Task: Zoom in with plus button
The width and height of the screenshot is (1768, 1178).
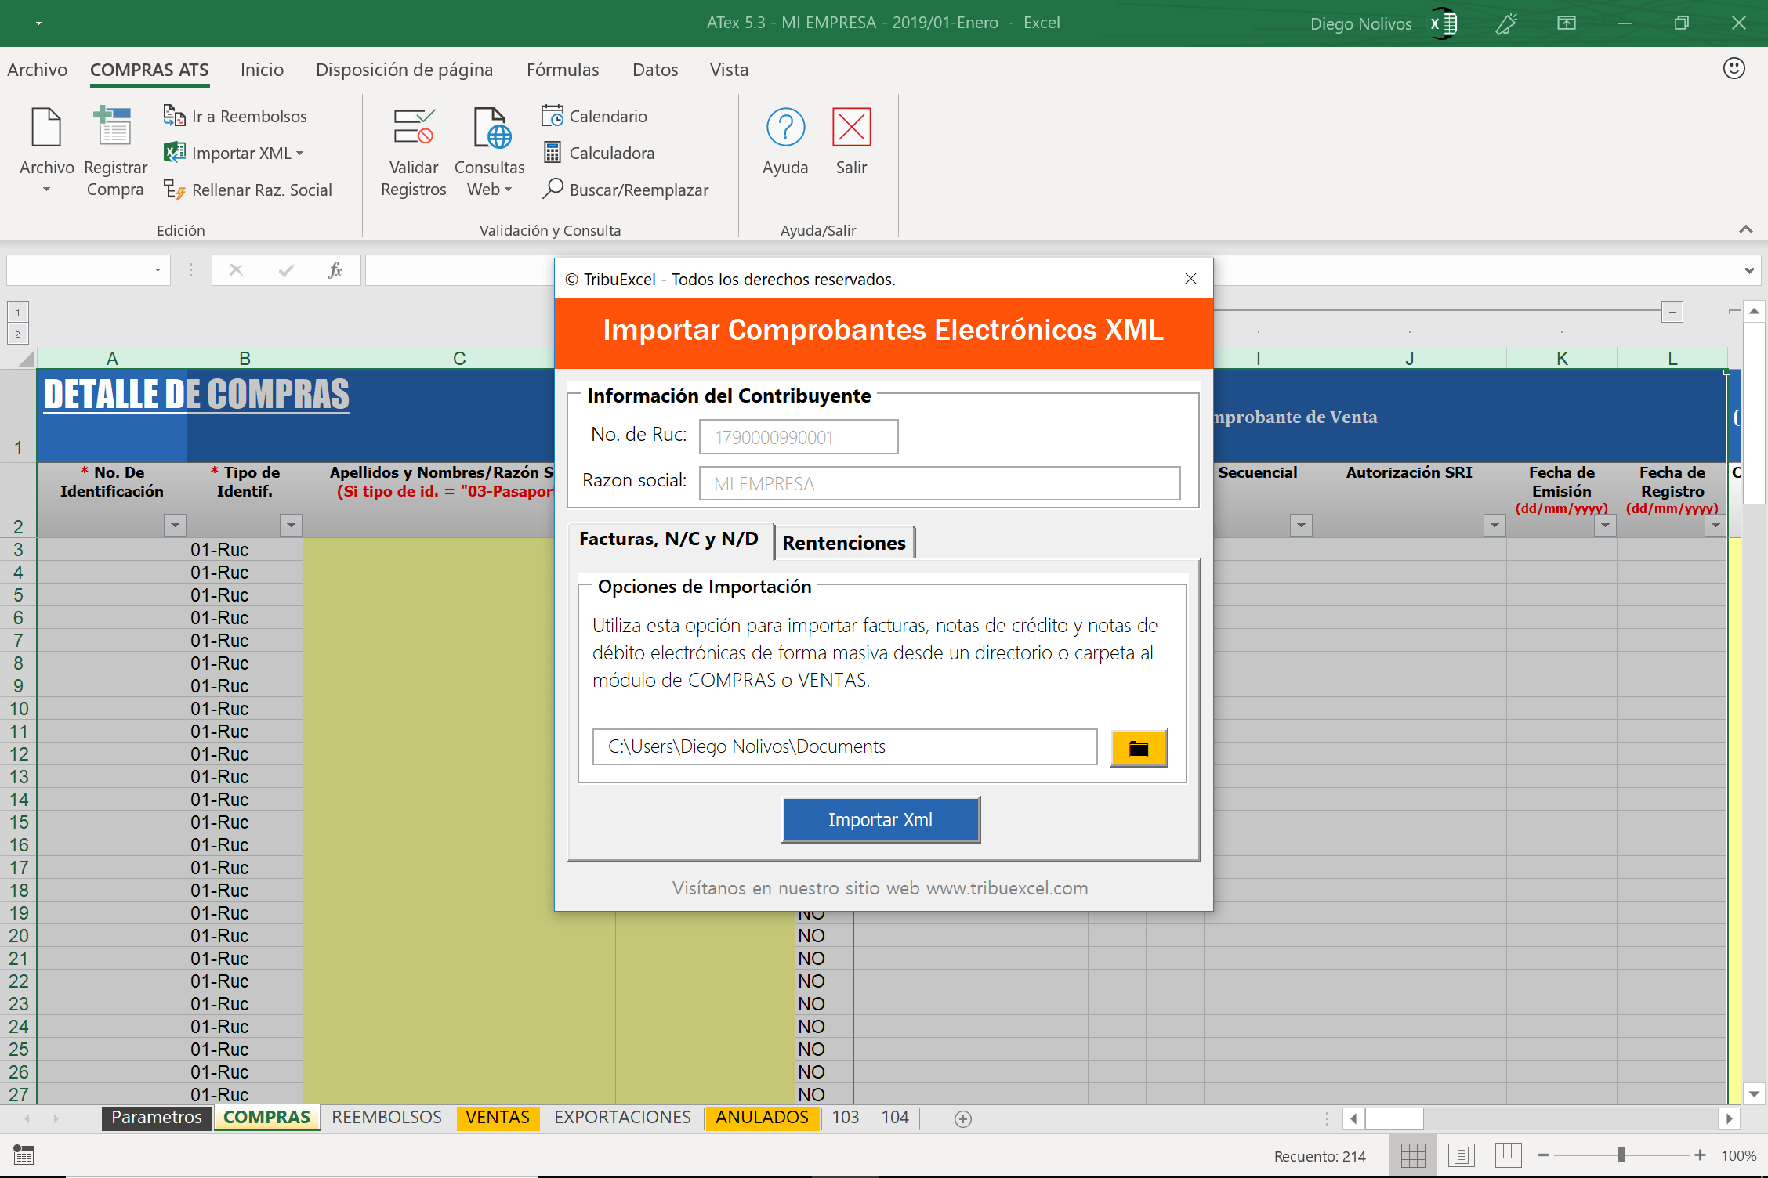Action: (1700, 1155)
